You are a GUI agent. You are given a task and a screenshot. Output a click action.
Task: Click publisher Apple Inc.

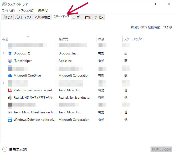65,61
